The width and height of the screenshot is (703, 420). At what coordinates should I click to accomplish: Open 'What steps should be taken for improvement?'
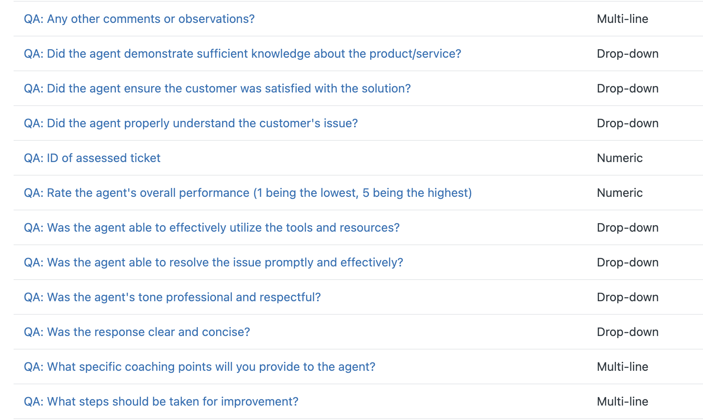pos(161,402)
